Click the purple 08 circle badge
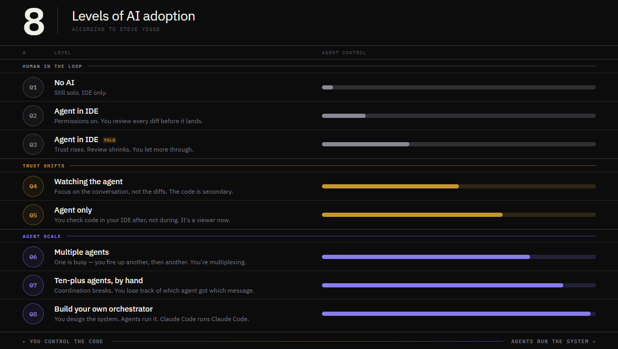The width and height of the screenshot is (618, 349). coord(33,314)
